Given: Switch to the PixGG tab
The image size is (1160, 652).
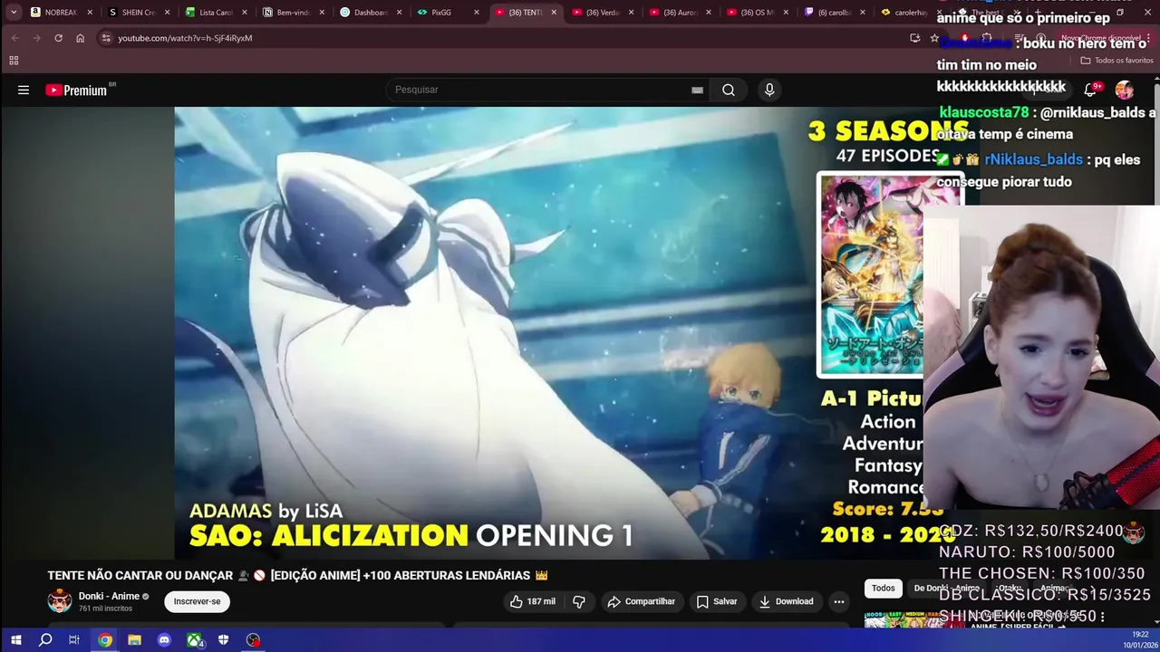Looking at the screenshot, I should click(x=448, y=13).
